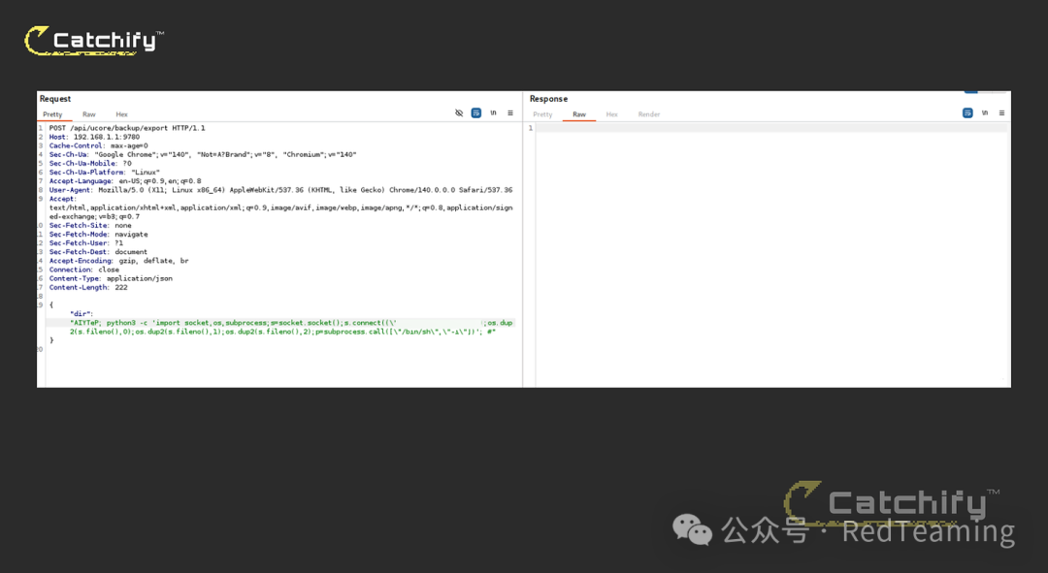Open the Request panel hamburger options menu
Image resolution: width=1048 pixels, height=573 pixels.
click(510, 112)
